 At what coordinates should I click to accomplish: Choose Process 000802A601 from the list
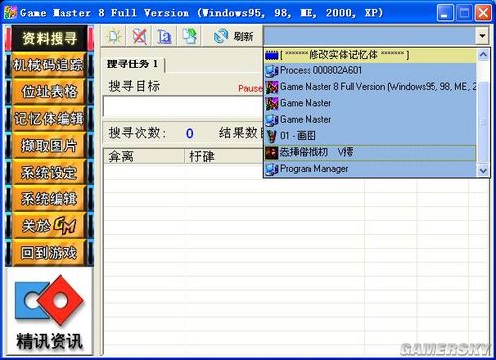pyautogui.click(x=370, y=70)
